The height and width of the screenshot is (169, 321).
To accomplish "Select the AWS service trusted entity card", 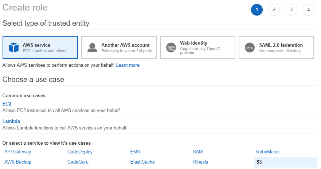I will (x=40, y=47).
